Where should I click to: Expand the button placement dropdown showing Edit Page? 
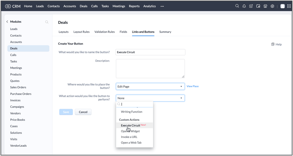[150, 86]
